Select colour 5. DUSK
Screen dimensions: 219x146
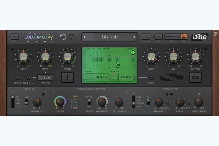74,108
